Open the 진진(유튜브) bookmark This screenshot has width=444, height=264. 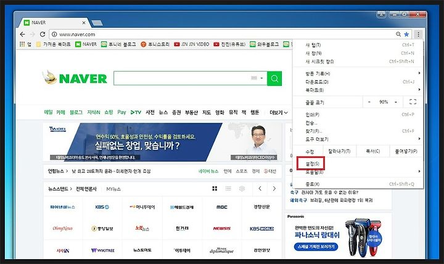tap(229, 44)
